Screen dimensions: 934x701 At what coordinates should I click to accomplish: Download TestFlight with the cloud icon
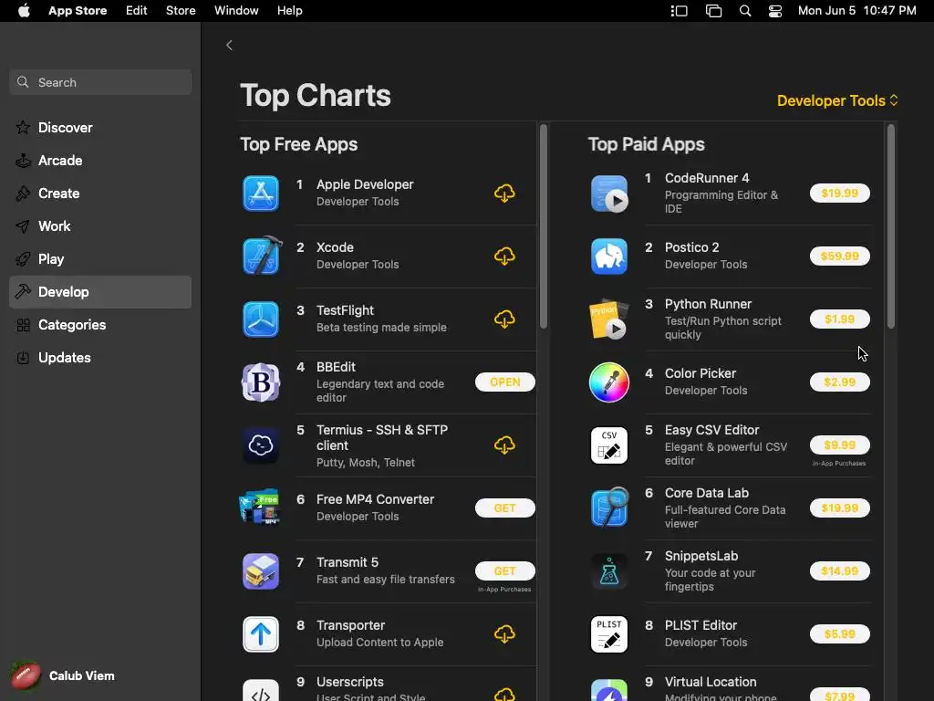(504, 319)
